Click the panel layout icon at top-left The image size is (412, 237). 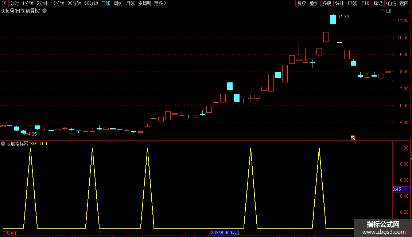coord(4,3)
